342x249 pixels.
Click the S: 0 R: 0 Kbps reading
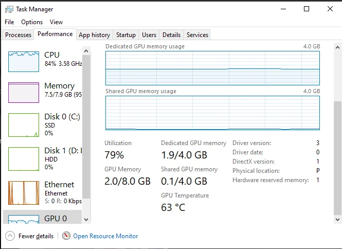(63, 201)
